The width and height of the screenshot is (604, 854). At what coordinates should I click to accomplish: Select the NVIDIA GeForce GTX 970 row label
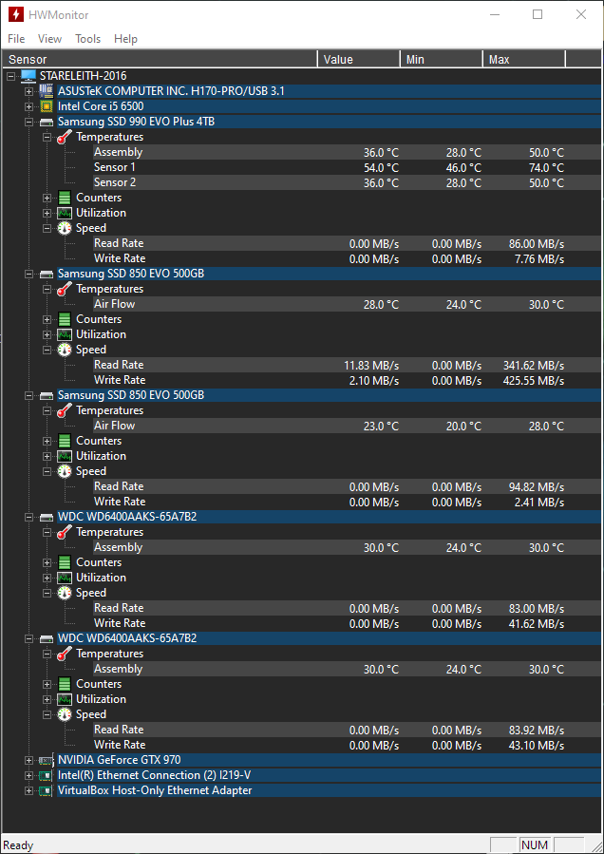tap(120, 760)
